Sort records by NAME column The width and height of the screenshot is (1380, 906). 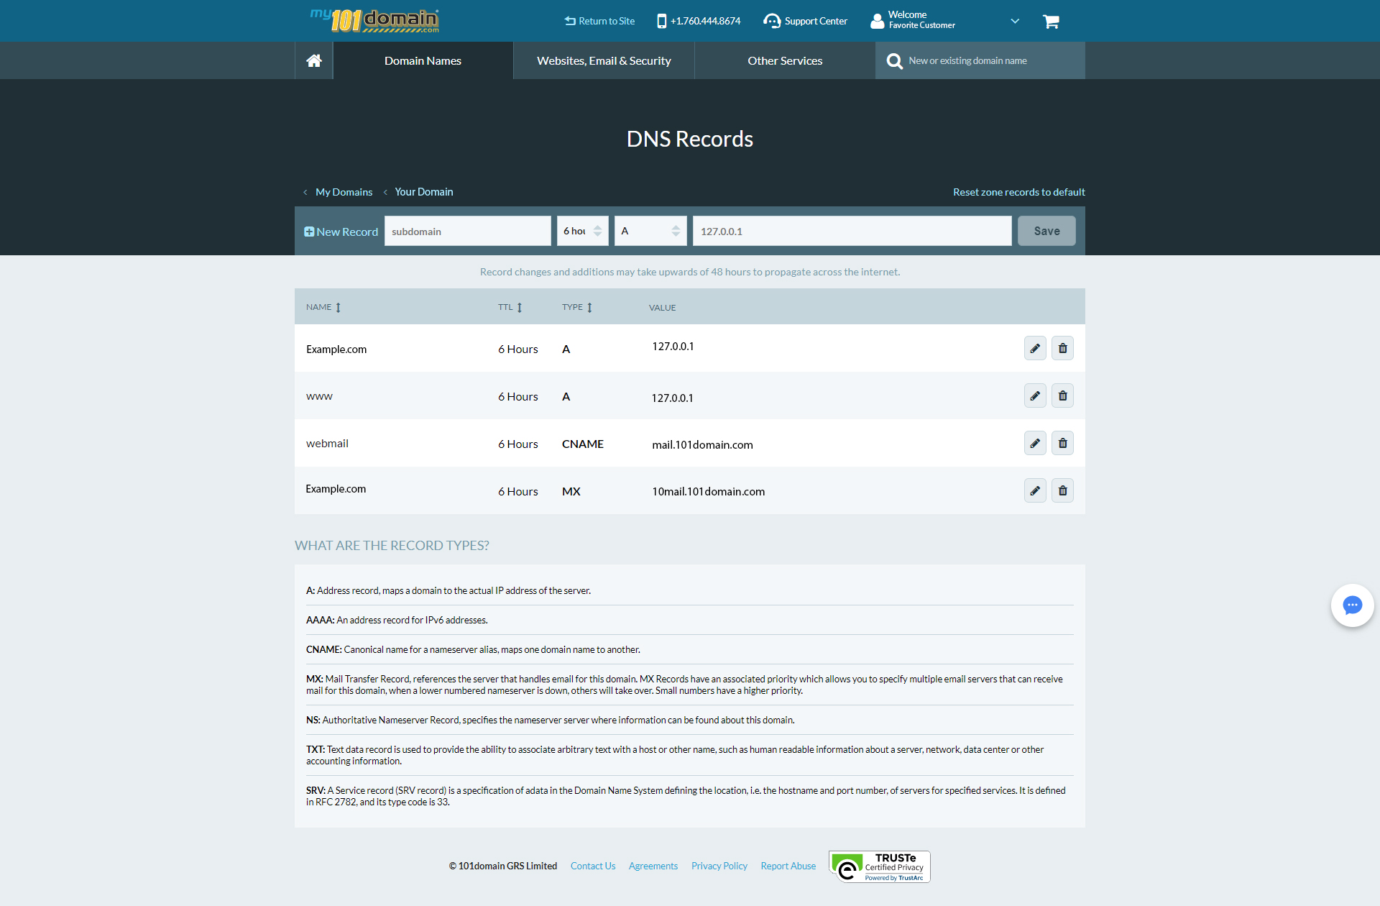coord(323,307)
